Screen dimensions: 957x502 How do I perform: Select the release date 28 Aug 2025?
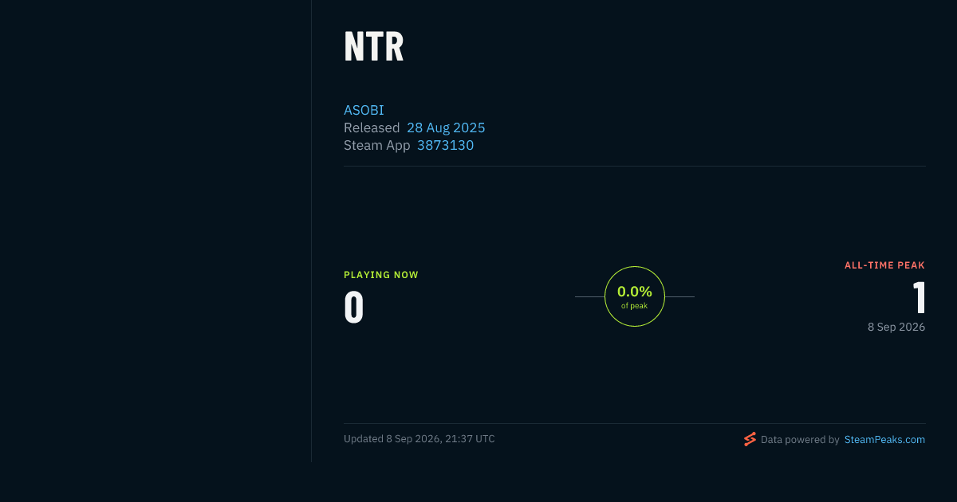pos(446,127)
